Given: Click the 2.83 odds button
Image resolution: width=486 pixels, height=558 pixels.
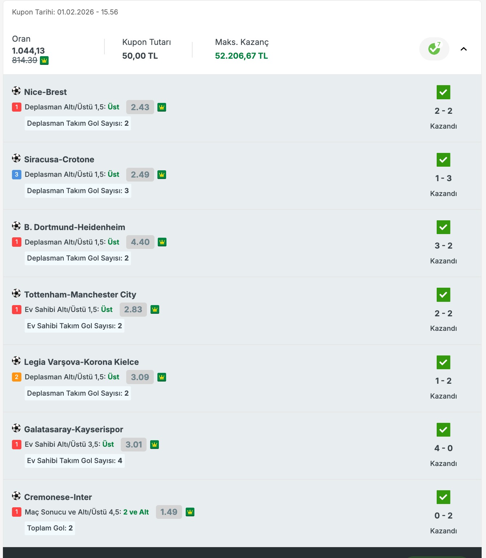Looking at the screenshot, I should point(133,309).
